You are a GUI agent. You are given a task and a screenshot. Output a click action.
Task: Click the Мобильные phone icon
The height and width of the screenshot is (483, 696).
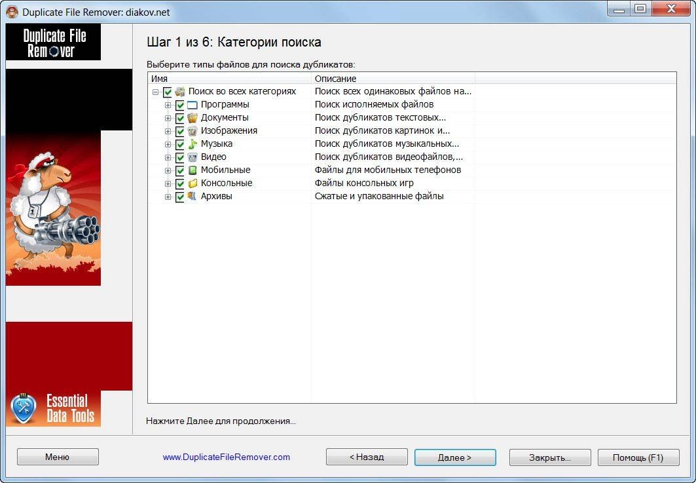coord(192,170)
